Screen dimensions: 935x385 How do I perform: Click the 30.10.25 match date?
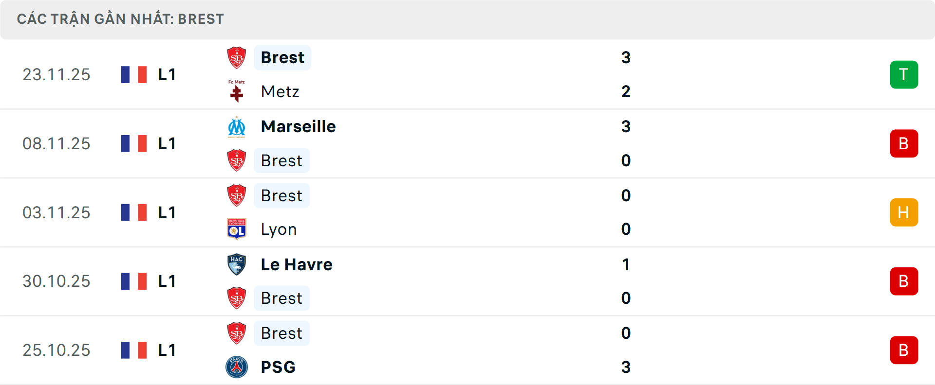click(56, 281)
